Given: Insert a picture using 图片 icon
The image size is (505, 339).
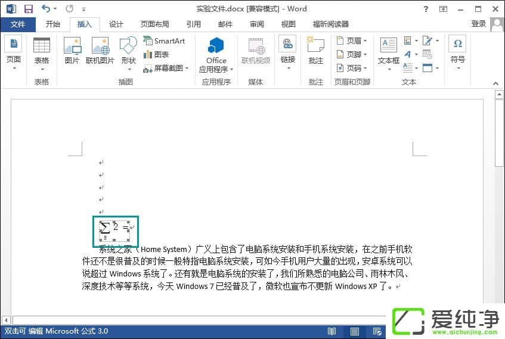Looking at the screenshot, I should [x=72, y=51].
